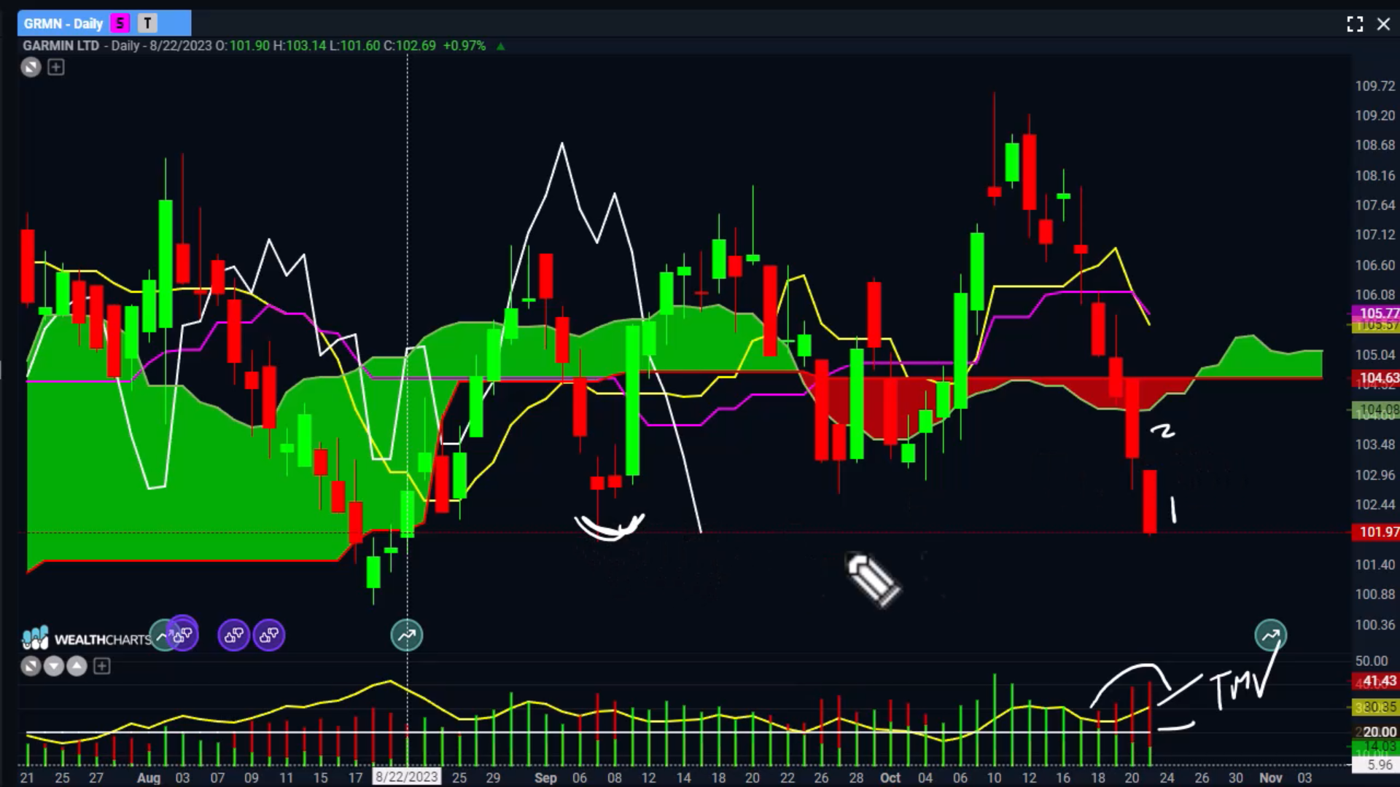
Task: Hide the main price panel with the round gray icon
Action: [x=31, y=68]
